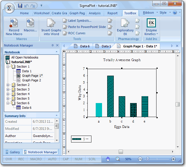Expand Section 2 in notebook tree
186x167 pixels.
tap(8, 85)
